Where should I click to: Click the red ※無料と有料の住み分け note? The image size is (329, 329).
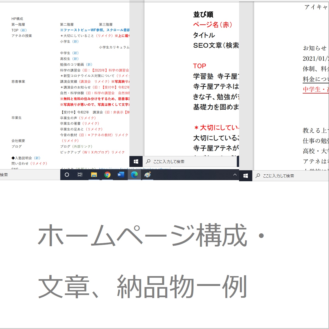[95, 99]
